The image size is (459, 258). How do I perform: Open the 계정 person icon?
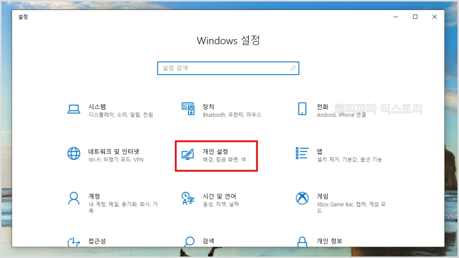tap(74, 198)
